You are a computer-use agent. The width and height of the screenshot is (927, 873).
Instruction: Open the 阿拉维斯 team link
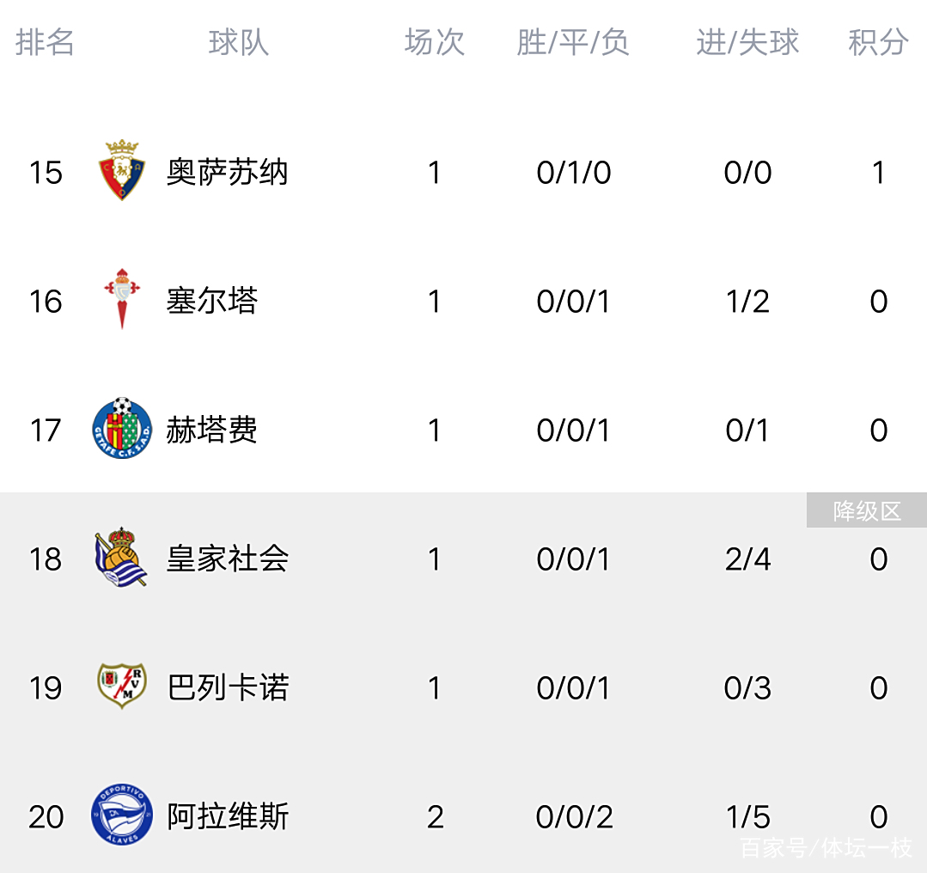[228, 817]
